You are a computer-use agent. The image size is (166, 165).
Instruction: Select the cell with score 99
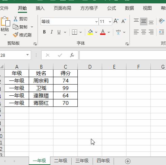click(66, 88)
